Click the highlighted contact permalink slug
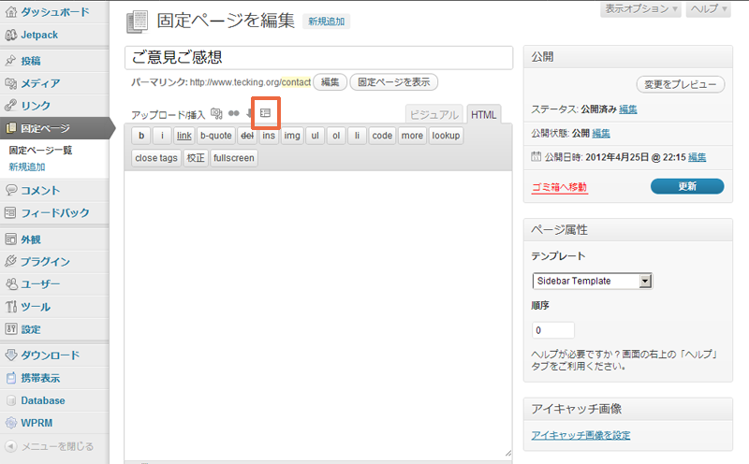 pyautogui.click(x=296, y=82)
